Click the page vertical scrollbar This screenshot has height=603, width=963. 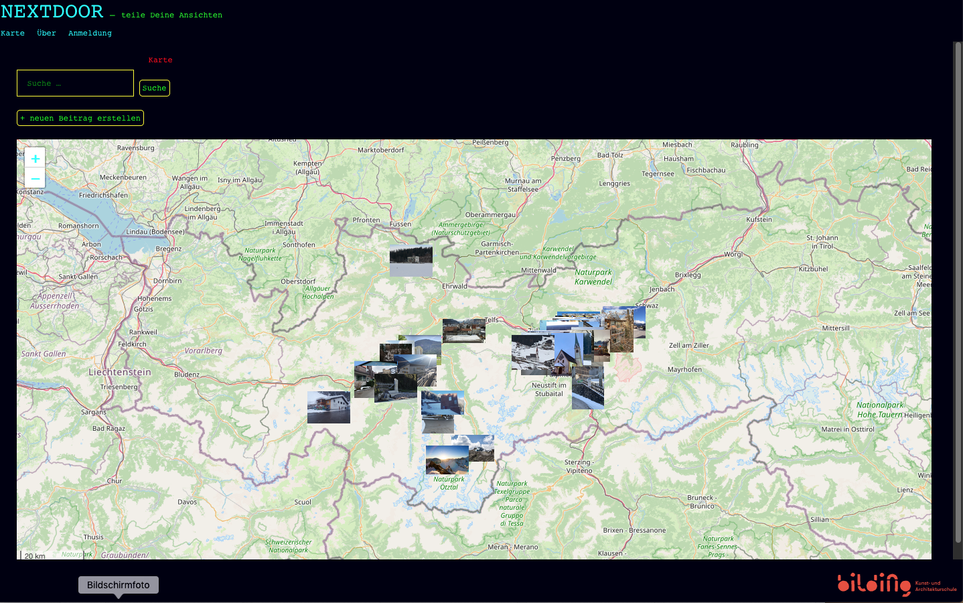[x=957, y=295]
